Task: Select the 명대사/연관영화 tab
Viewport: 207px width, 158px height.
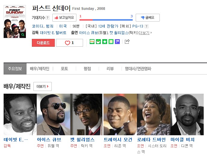Action: click(x=138, y=69)
